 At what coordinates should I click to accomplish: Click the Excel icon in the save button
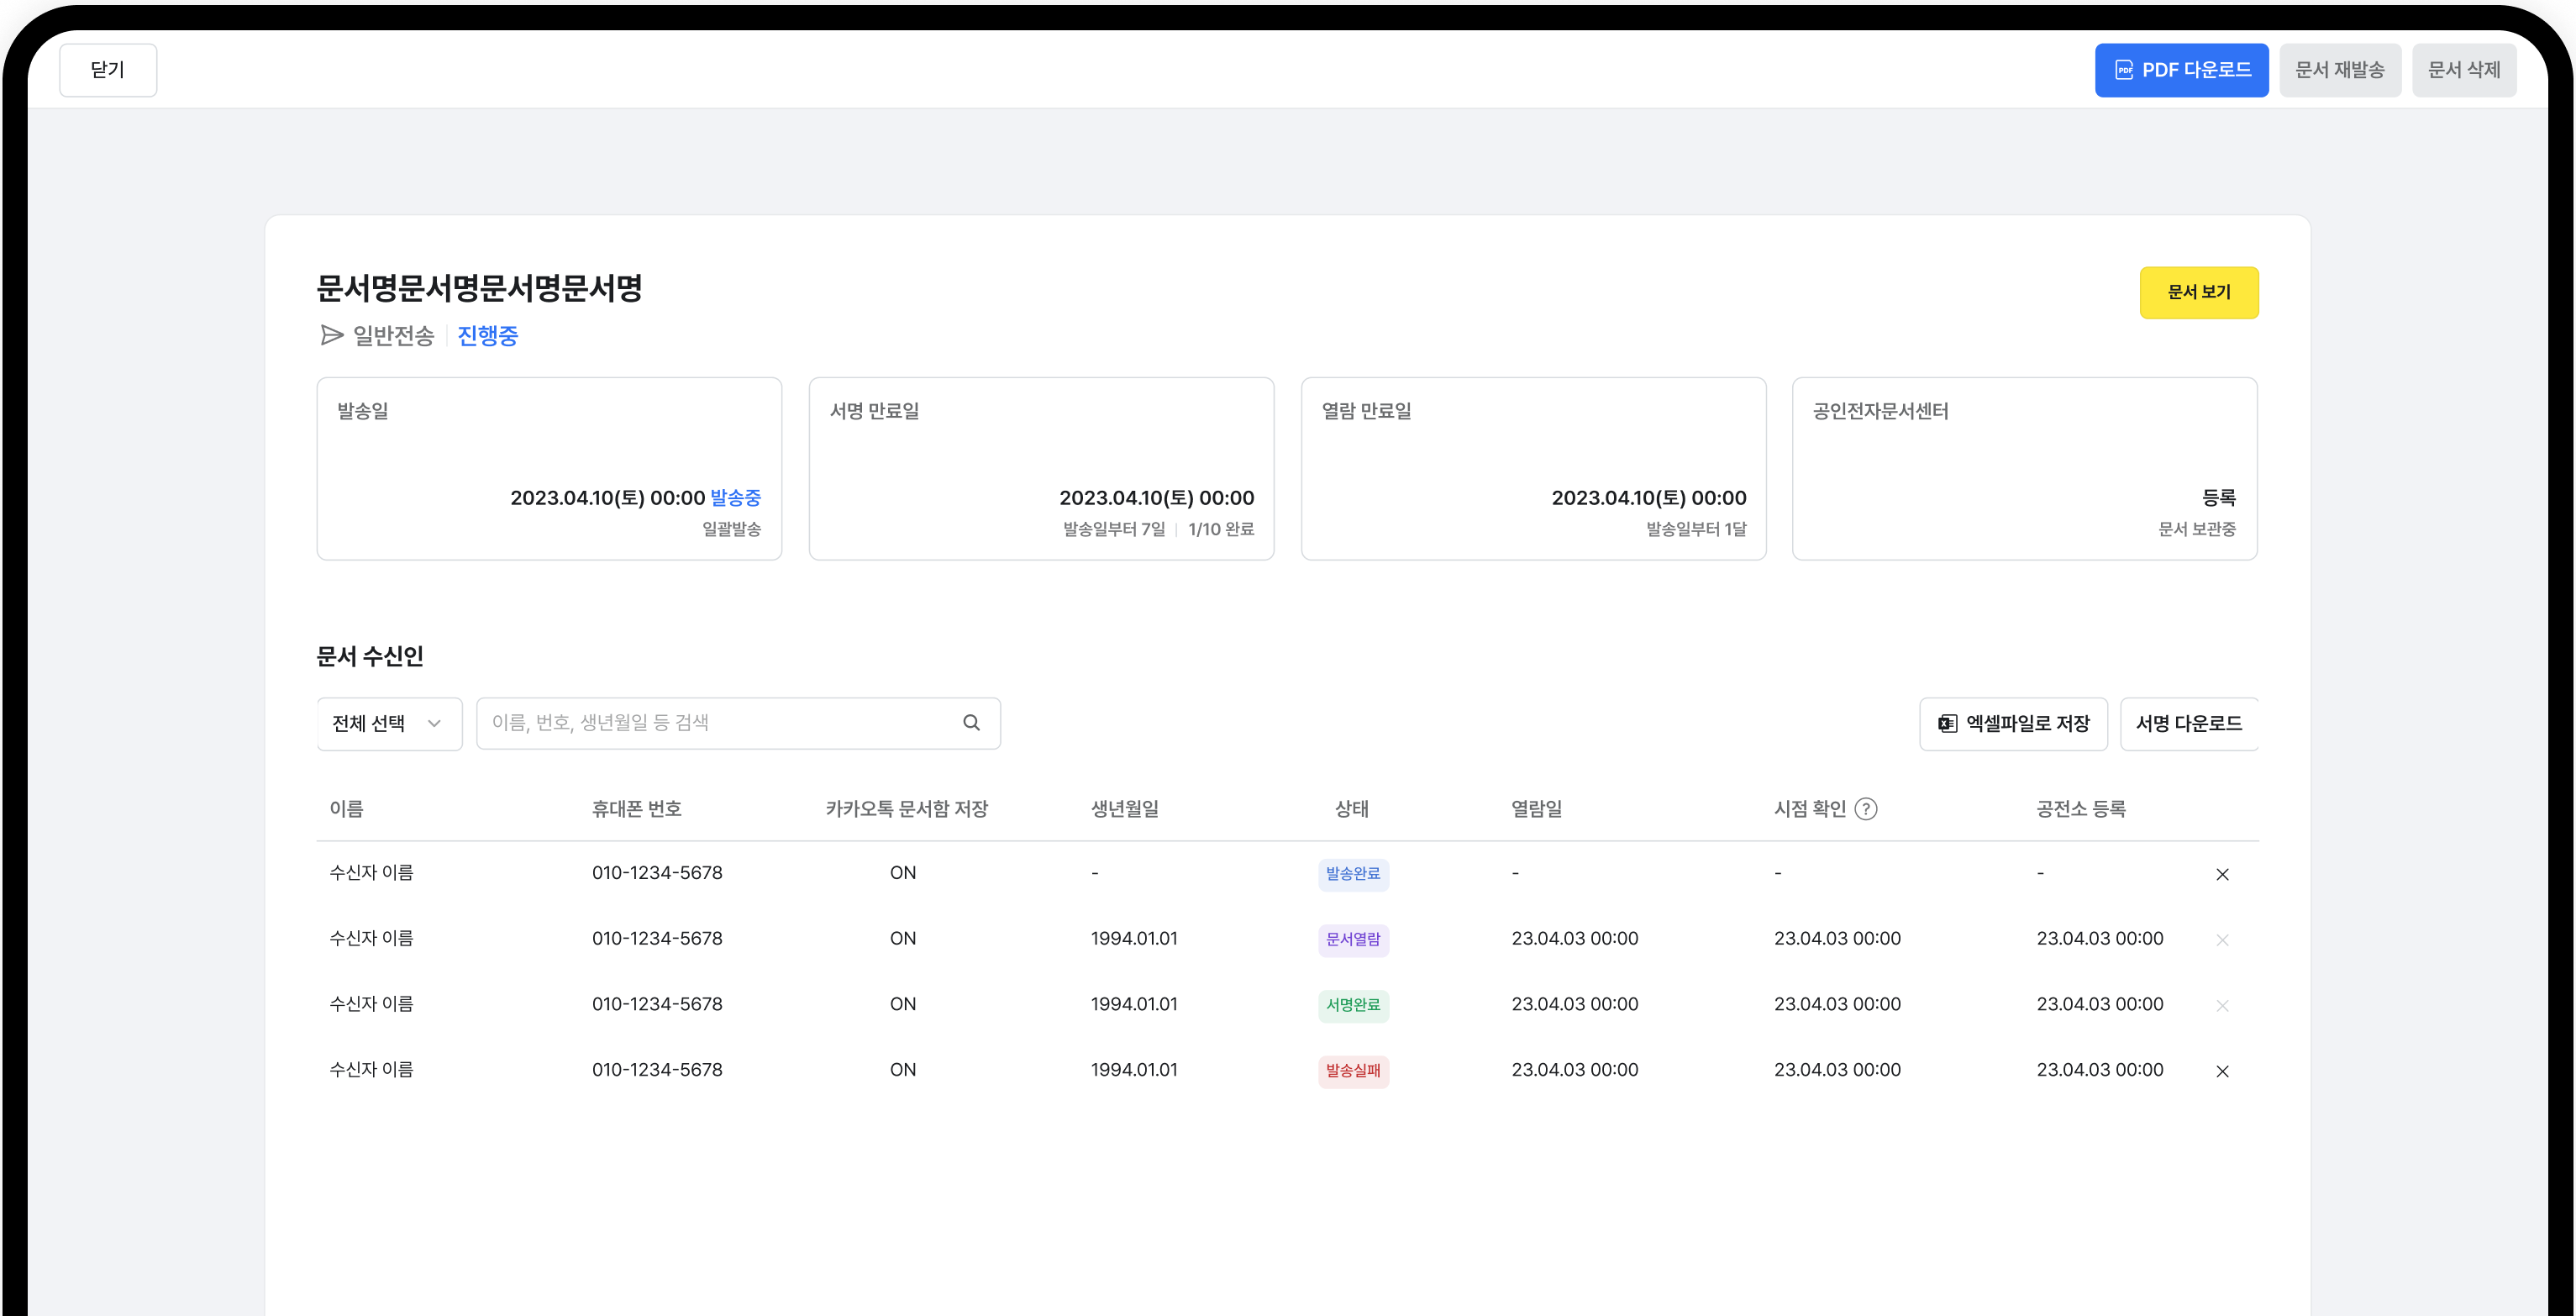click(1947, 723)
